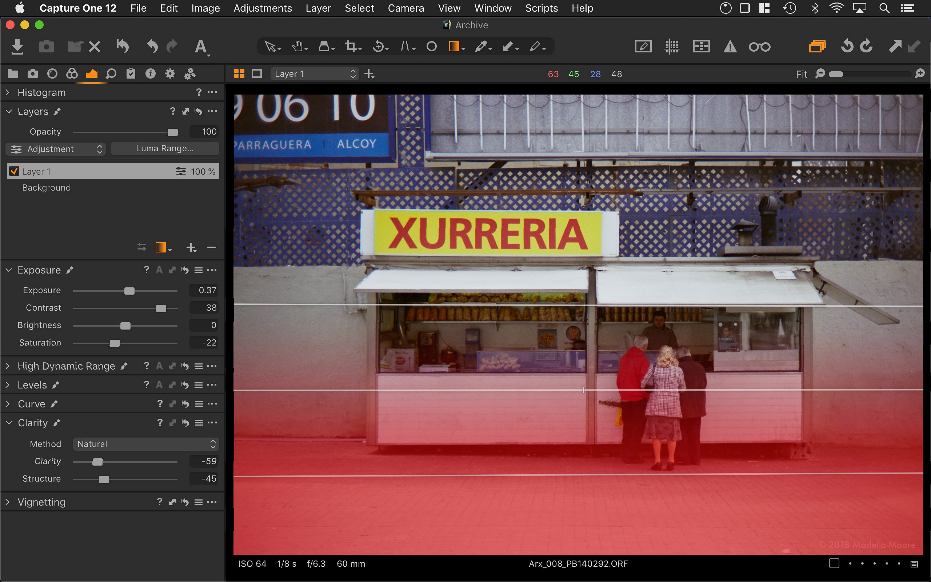Toggle the grid overlay icon
The width and height of the screenshot is (931, 582).
pyautogui.click(x=672, y=47)
